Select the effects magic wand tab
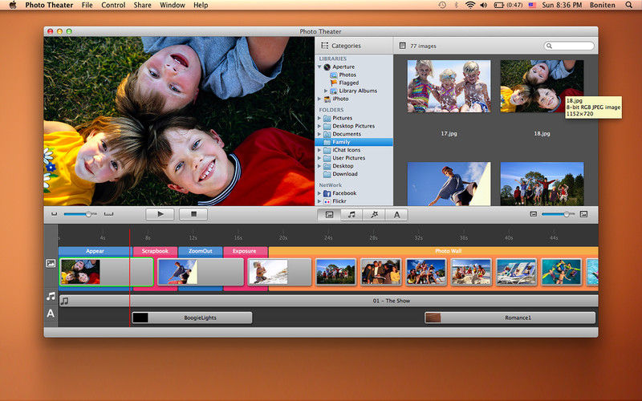 [x=374, y=214]
